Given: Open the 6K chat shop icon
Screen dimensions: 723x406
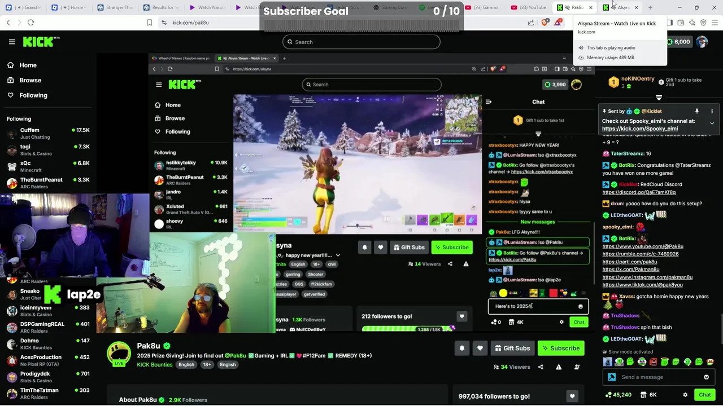Looking at the screenshot, I should (x=649, y=395).
